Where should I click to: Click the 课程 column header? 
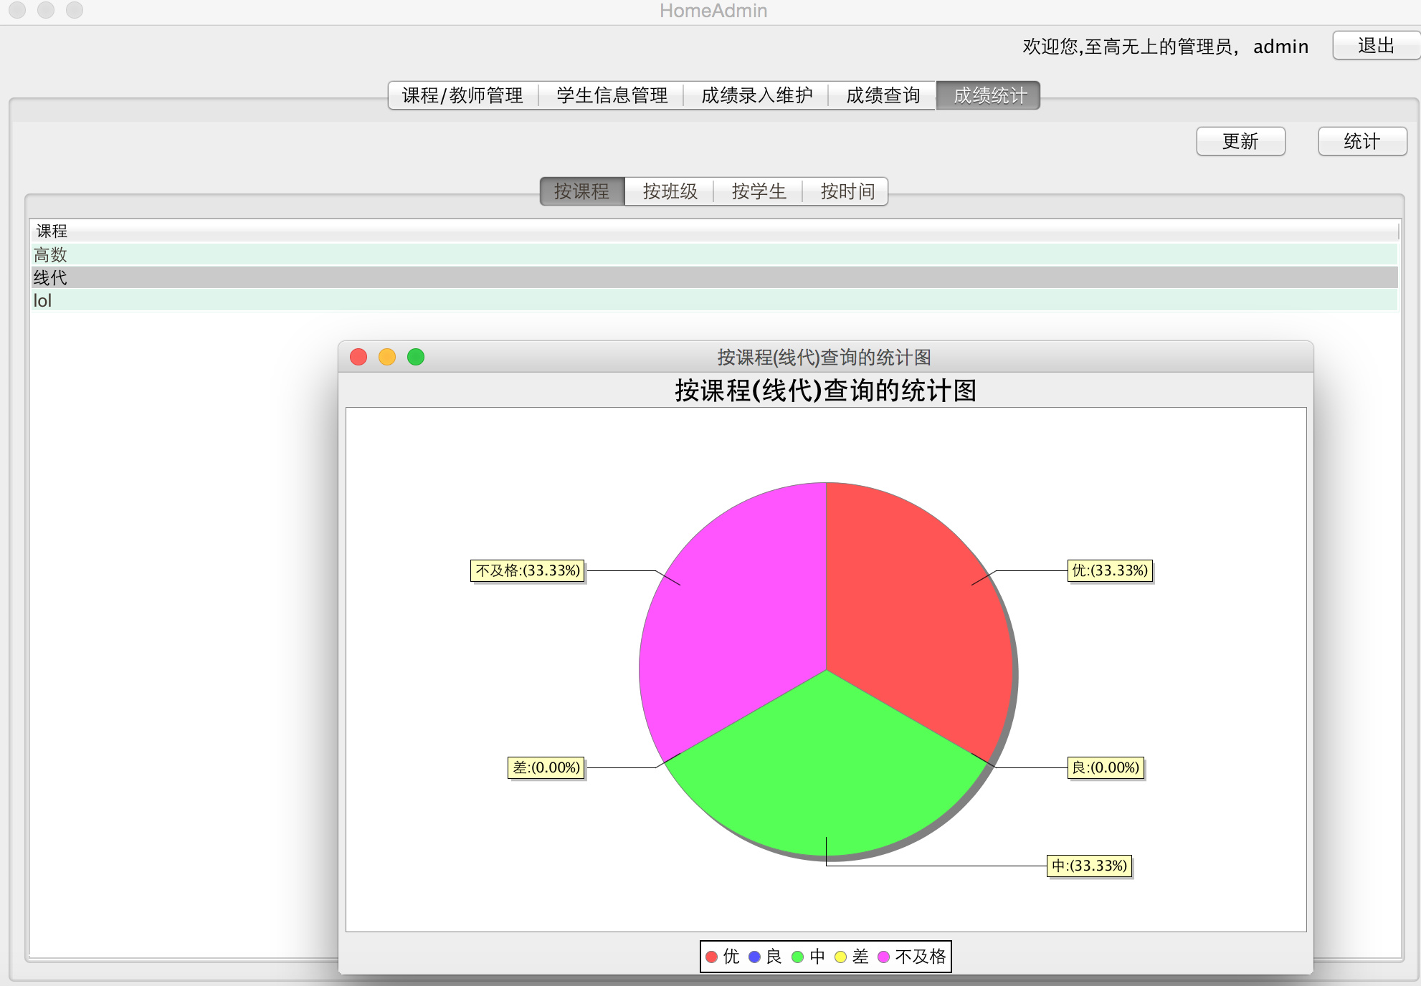pyautogui.click(x=714, y=231)
